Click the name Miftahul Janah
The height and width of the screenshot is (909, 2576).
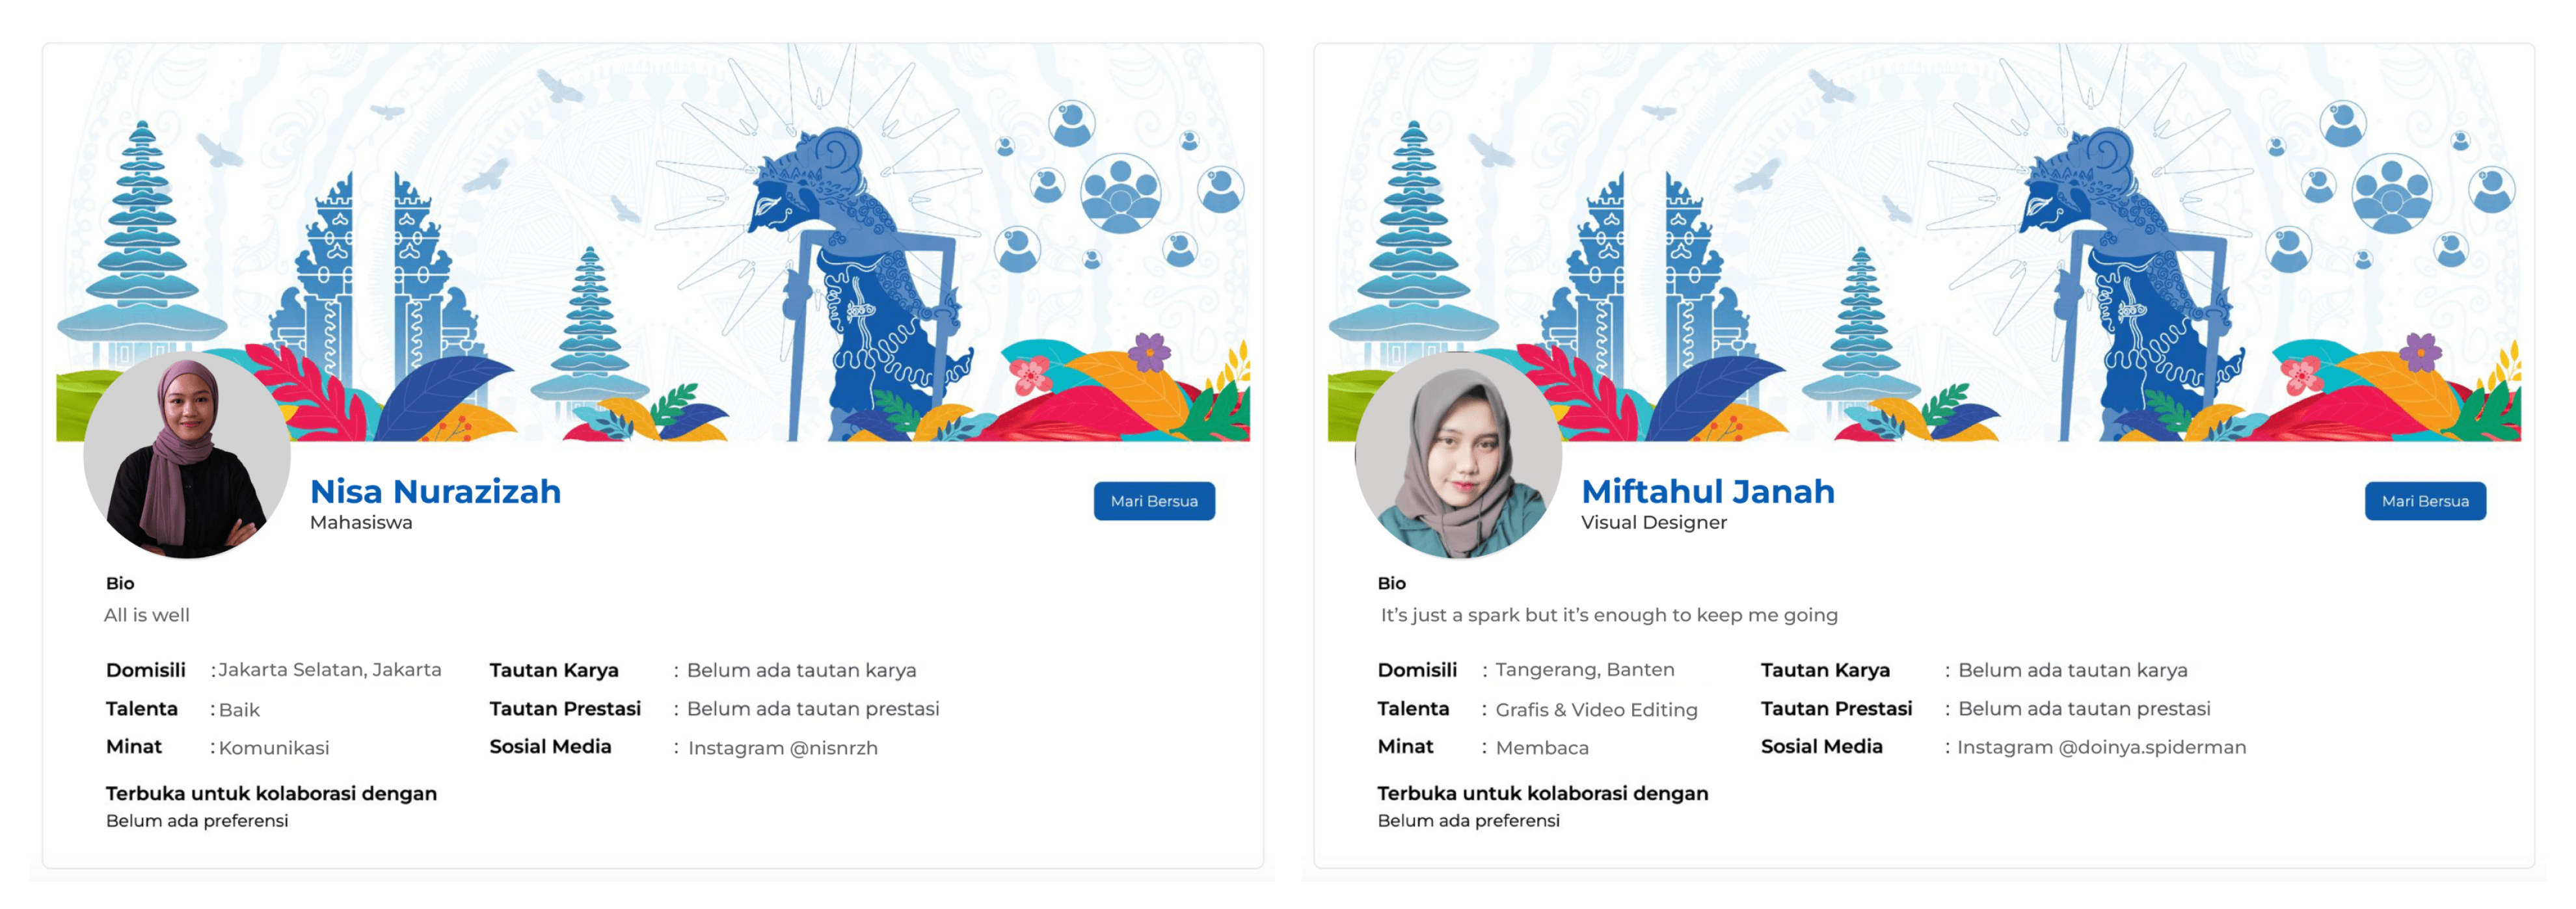coord(1707,491)
